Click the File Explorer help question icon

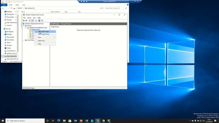click(128, 5)
